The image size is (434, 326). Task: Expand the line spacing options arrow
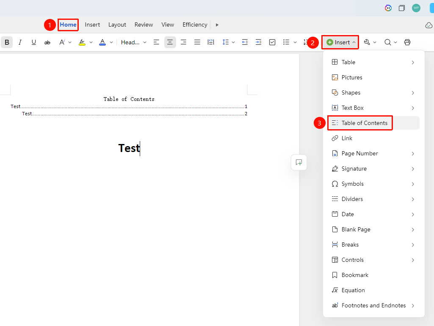click(233, 42)
